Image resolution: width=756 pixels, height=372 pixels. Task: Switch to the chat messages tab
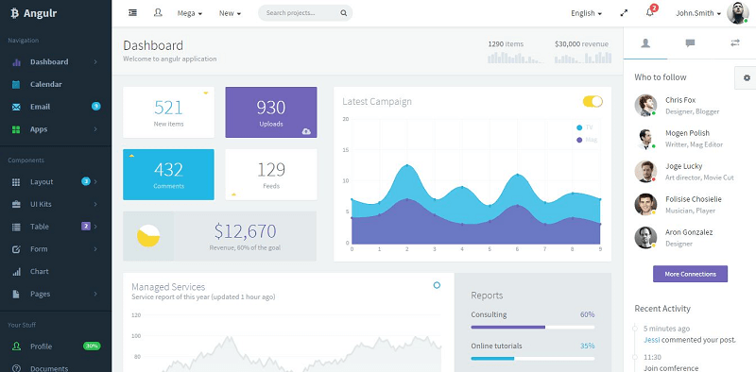(690, 43)
